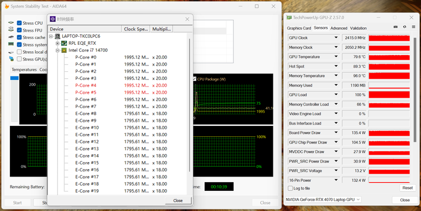Click the LAPTOP-TKC0LPC6 computer icon

point(57,36)
